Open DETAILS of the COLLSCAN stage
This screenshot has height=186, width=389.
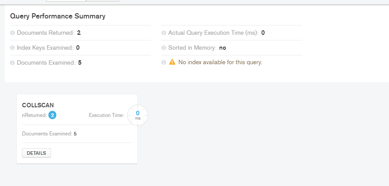(37, 153)
